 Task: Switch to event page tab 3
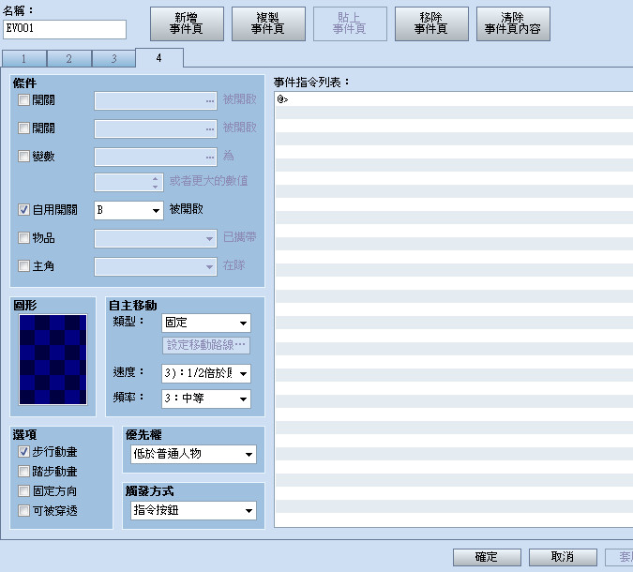(x=113, y=59)
